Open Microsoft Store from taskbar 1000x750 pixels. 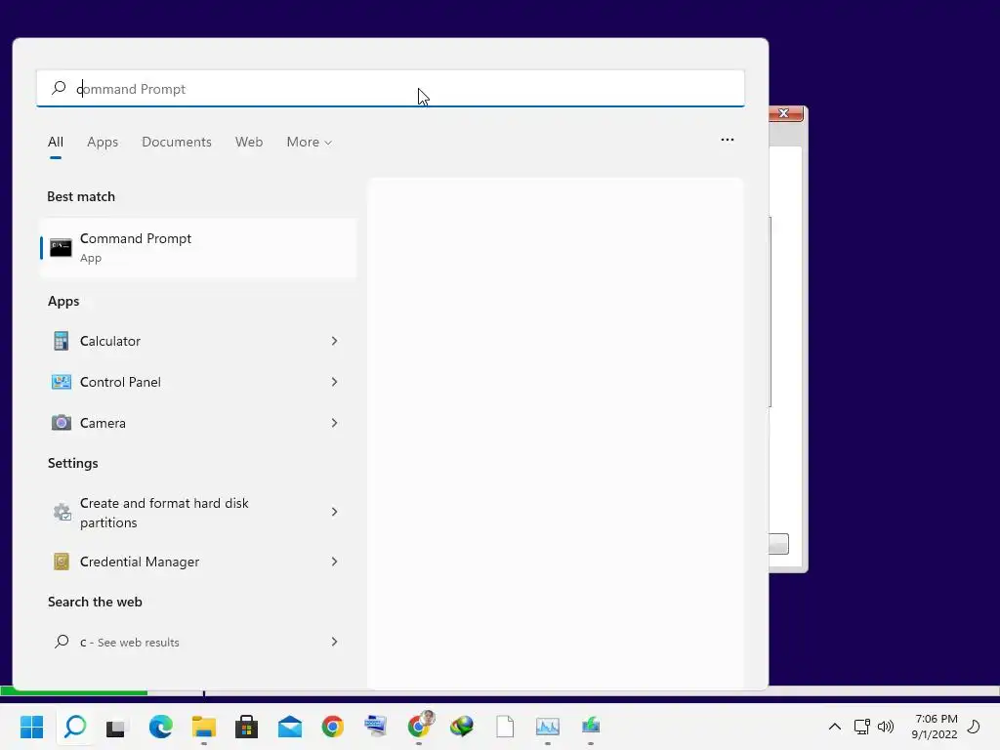(247, 727)
